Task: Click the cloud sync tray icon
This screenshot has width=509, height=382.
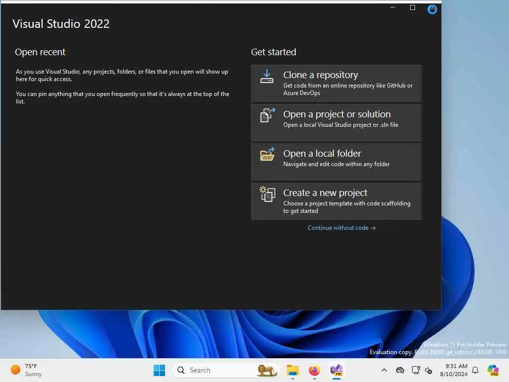Action: (x=400, y=370)
